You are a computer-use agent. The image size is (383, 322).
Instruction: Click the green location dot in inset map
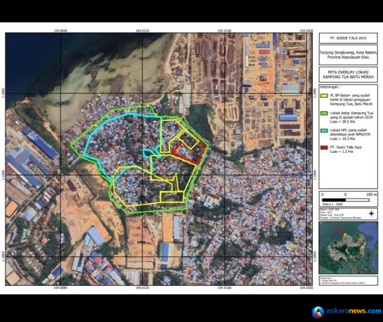pyautogui.click(x=346, y=234)
